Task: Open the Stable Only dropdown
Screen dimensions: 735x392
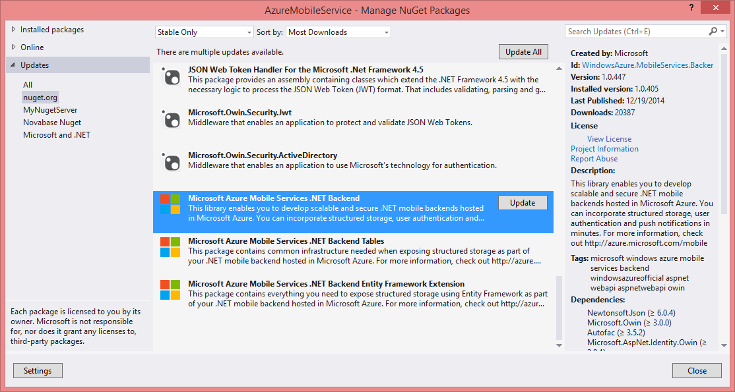Action: (x=205, y=32)
